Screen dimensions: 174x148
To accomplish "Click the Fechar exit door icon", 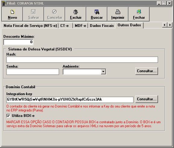I will pyautogui.click(x=139, y=12).
